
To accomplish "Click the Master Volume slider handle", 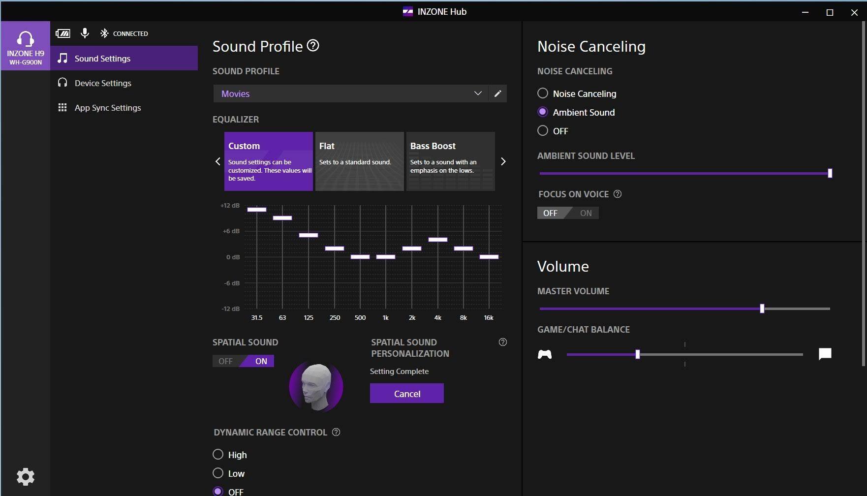I will 762,309.
